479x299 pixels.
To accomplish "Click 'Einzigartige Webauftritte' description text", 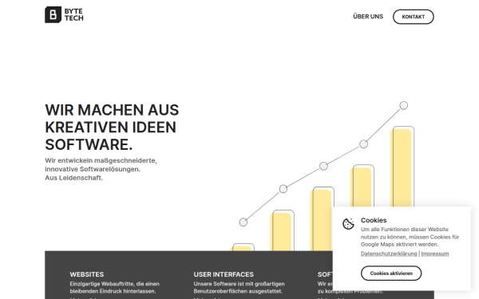I will click(x=114, y=287).
